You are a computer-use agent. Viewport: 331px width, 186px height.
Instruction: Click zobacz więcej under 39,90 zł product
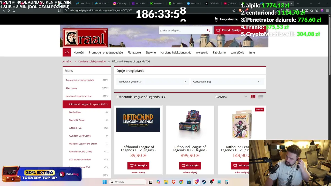point(138,172)
